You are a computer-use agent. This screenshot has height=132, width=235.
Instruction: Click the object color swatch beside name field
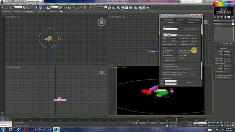[233, 21]
